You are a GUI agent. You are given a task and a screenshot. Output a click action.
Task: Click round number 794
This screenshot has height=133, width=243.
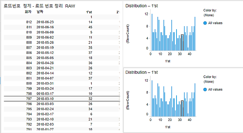click(x=29, y=114)
